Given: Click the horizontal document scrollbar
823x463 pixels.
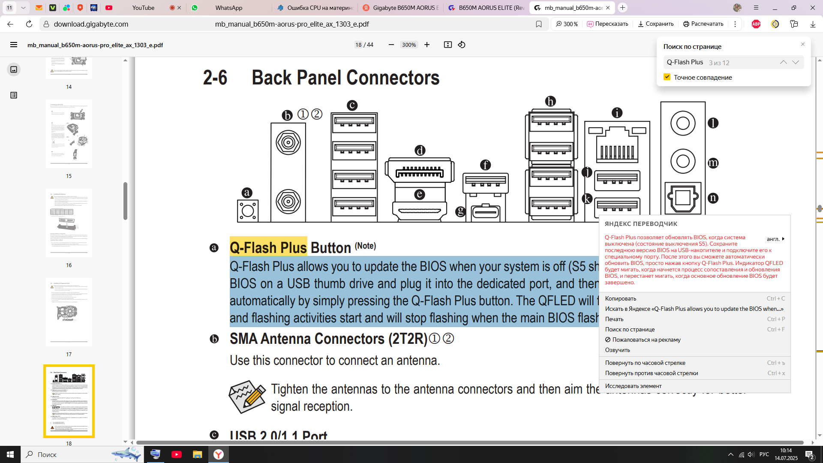Looking at the screenshot, I should pos(470,442).
